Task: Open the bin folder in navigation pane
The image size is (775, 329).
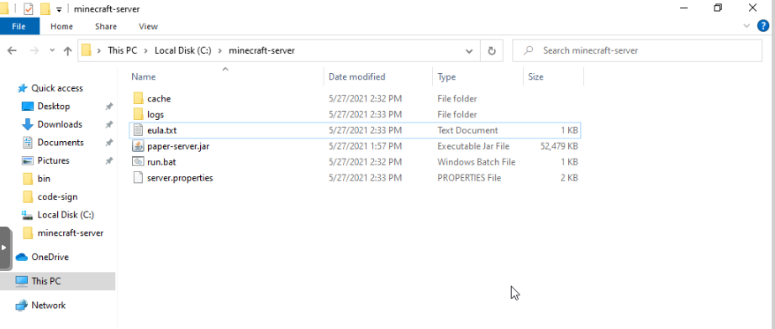Action: [x=44, y=179]
